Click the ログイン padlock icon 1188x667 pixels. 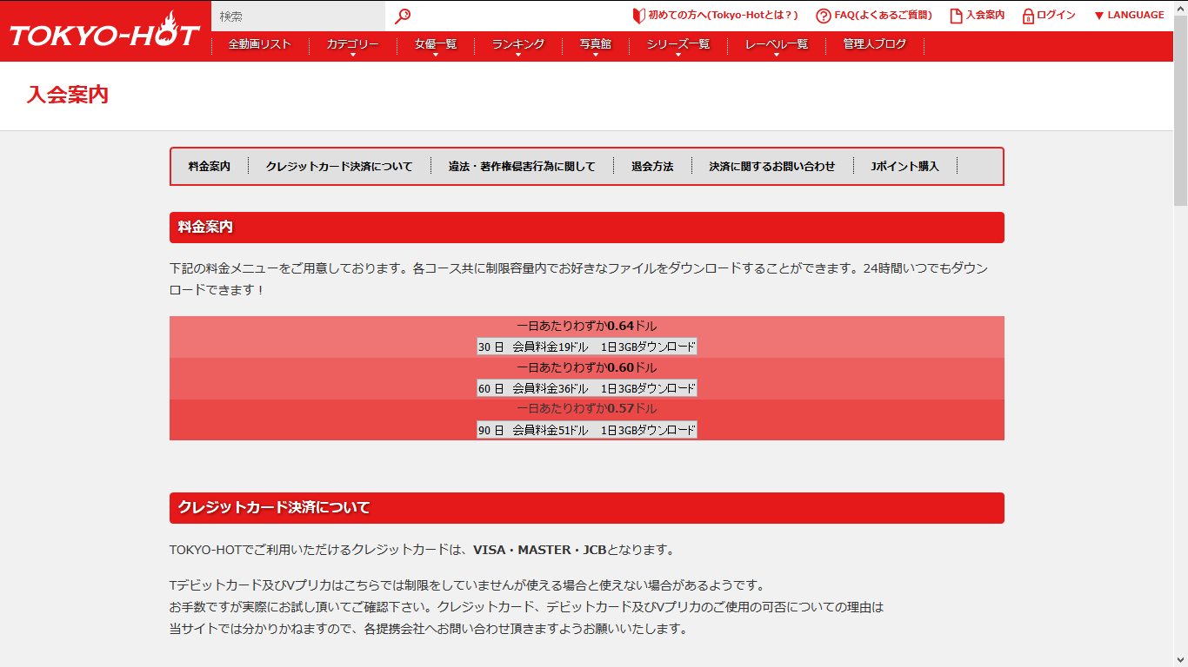pyautogui.click(x=1028, y=16)
